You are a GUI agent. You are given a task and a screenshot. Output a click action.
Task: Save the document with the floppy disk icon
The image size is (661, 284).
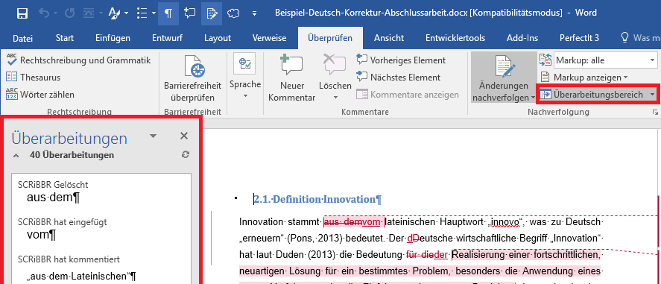coord(22,13)
